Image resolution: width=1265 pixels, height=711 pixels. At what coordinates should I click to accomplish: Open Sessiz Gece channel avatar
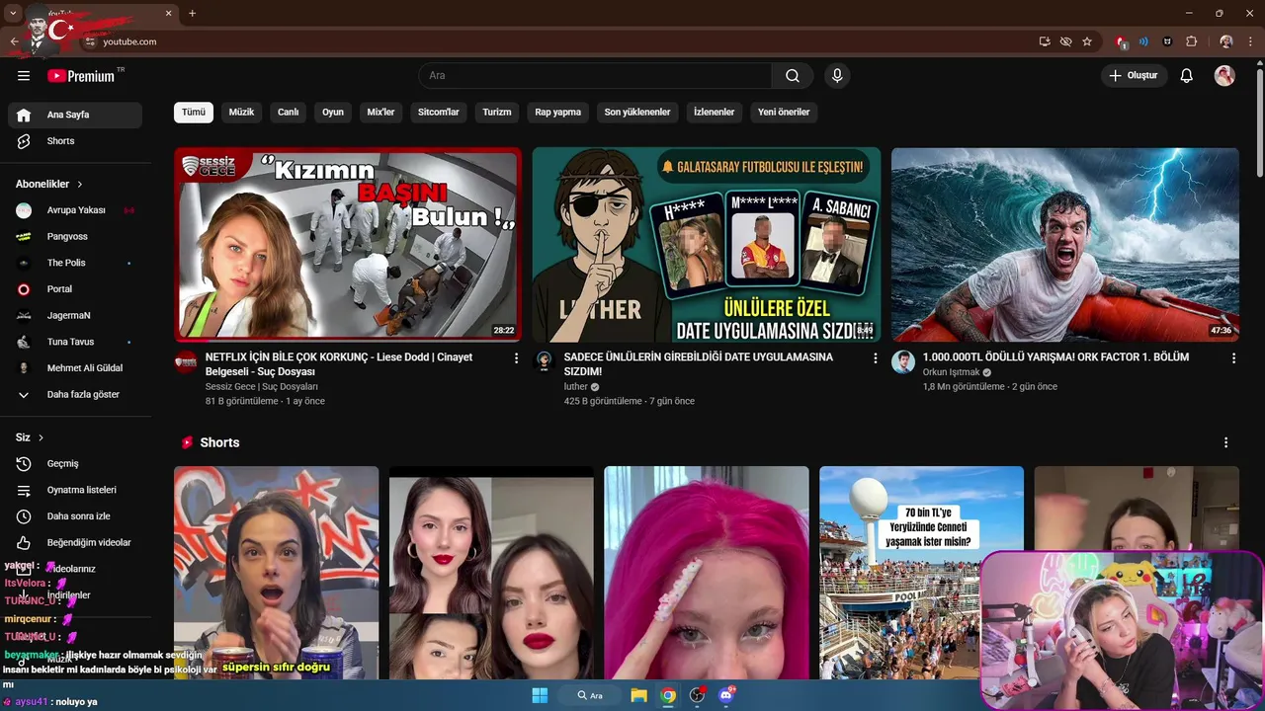(186, 361)
